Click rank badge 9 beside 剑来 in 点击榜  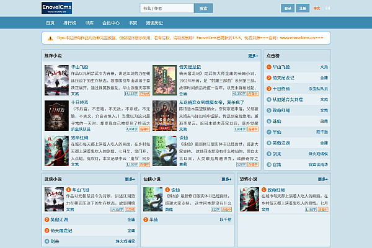click(269, 154)
